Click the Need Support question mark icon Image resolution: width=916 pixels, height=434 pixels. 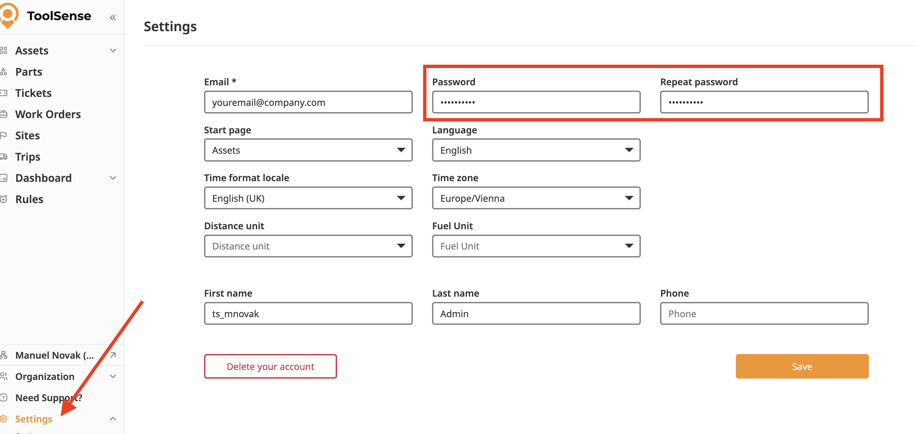point(4,398)
